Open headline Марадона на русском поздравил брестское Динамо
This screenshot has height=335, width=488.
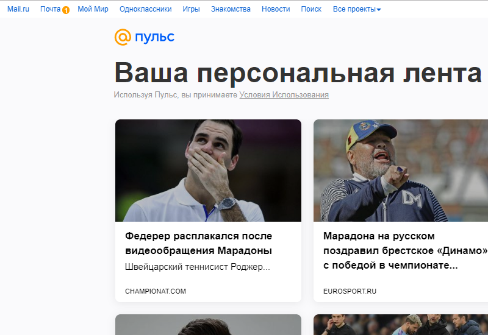point(406,250)
